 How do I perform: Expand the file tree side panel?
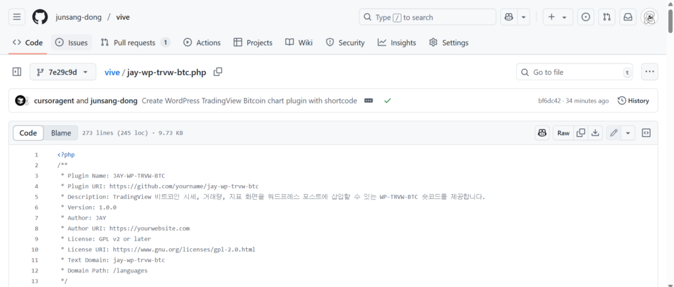point(16,72)
